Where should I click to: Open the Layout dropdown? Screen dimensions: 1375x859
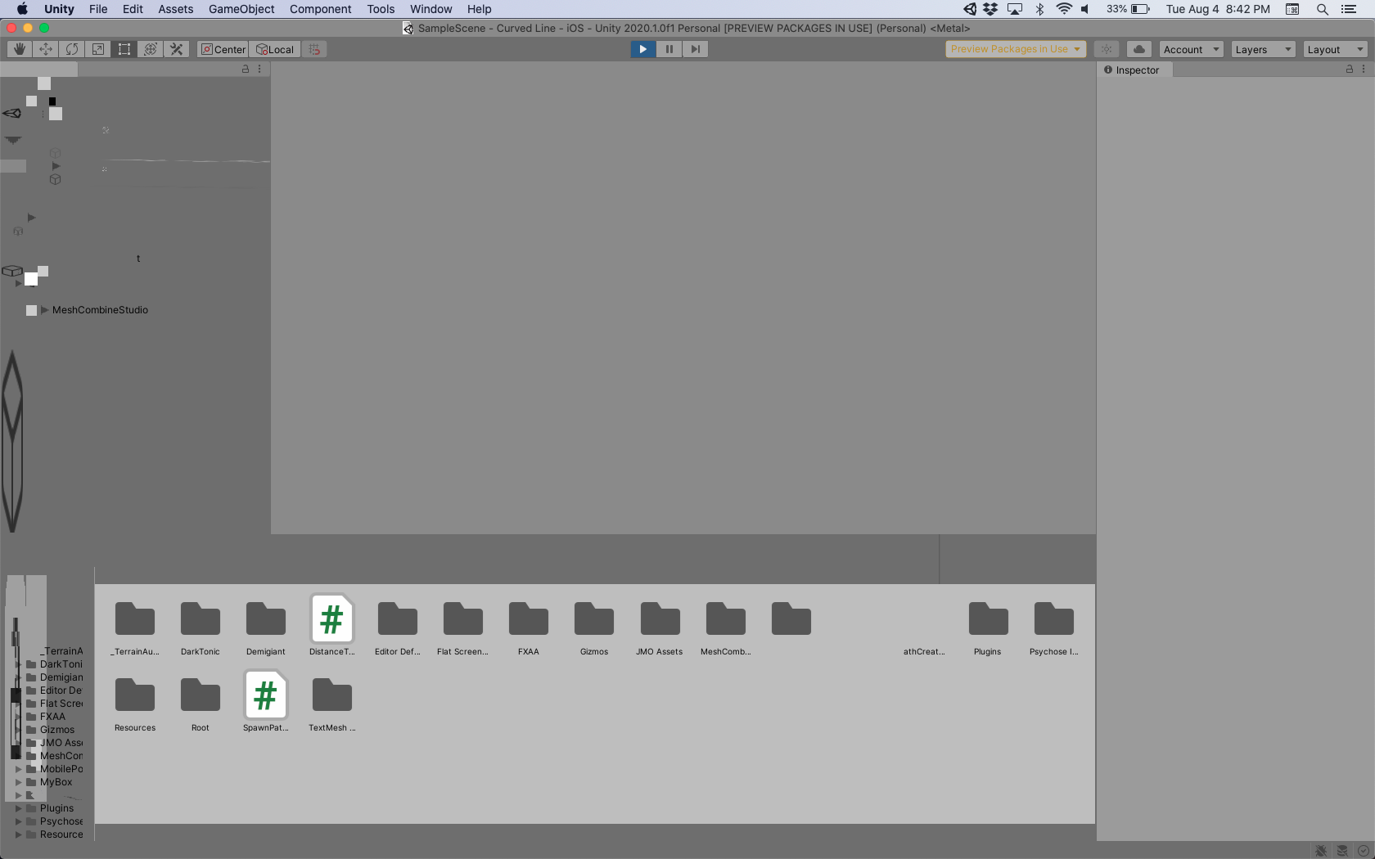[1335, 49]
